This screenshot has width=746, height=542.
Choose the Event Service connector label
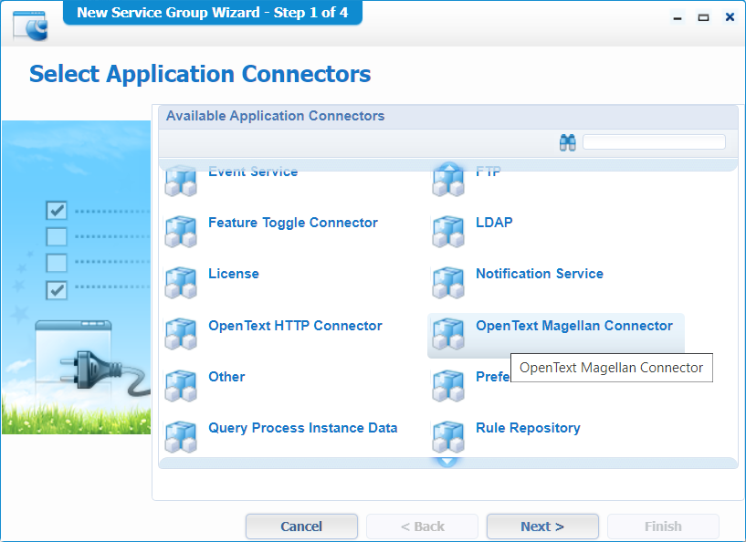pyautogui.click(x=253, y=172)
